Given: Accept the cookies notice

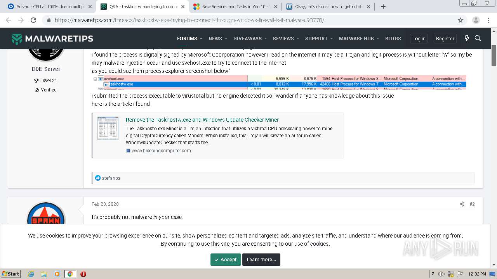Looking at the screenshot, I should (226, 260).
